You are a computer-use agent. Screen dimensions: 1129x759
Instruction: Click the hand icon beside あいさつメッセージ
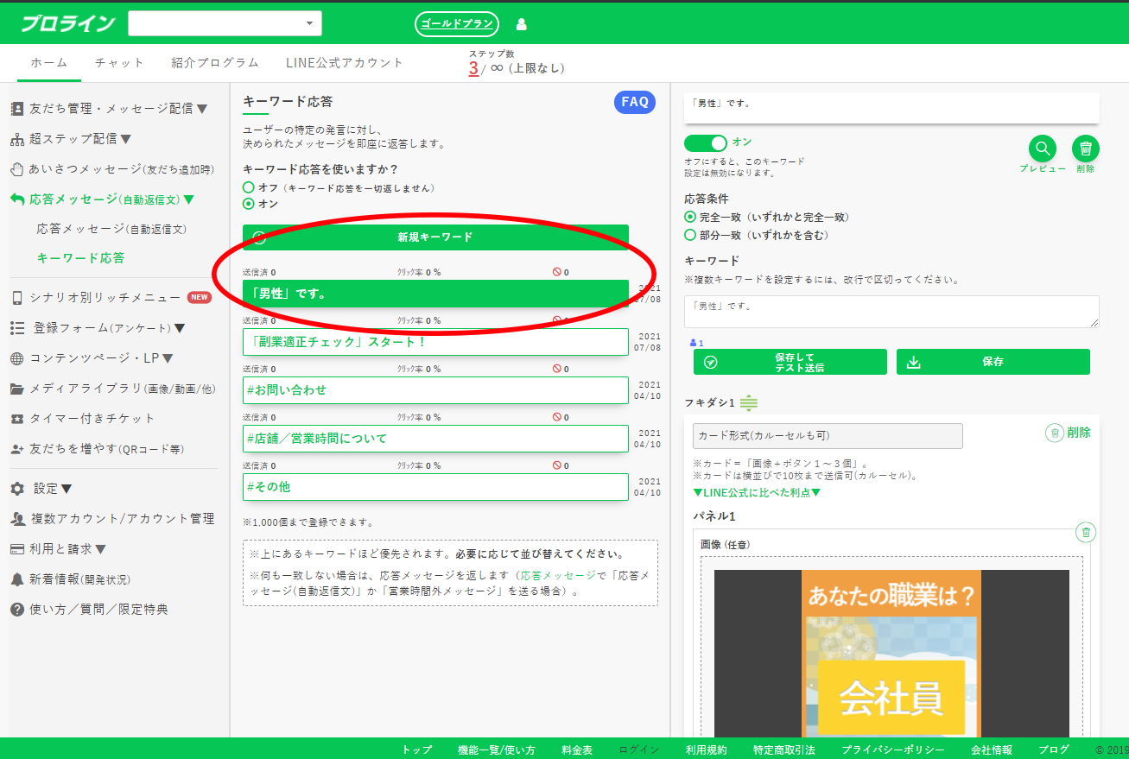coord(17,168)
